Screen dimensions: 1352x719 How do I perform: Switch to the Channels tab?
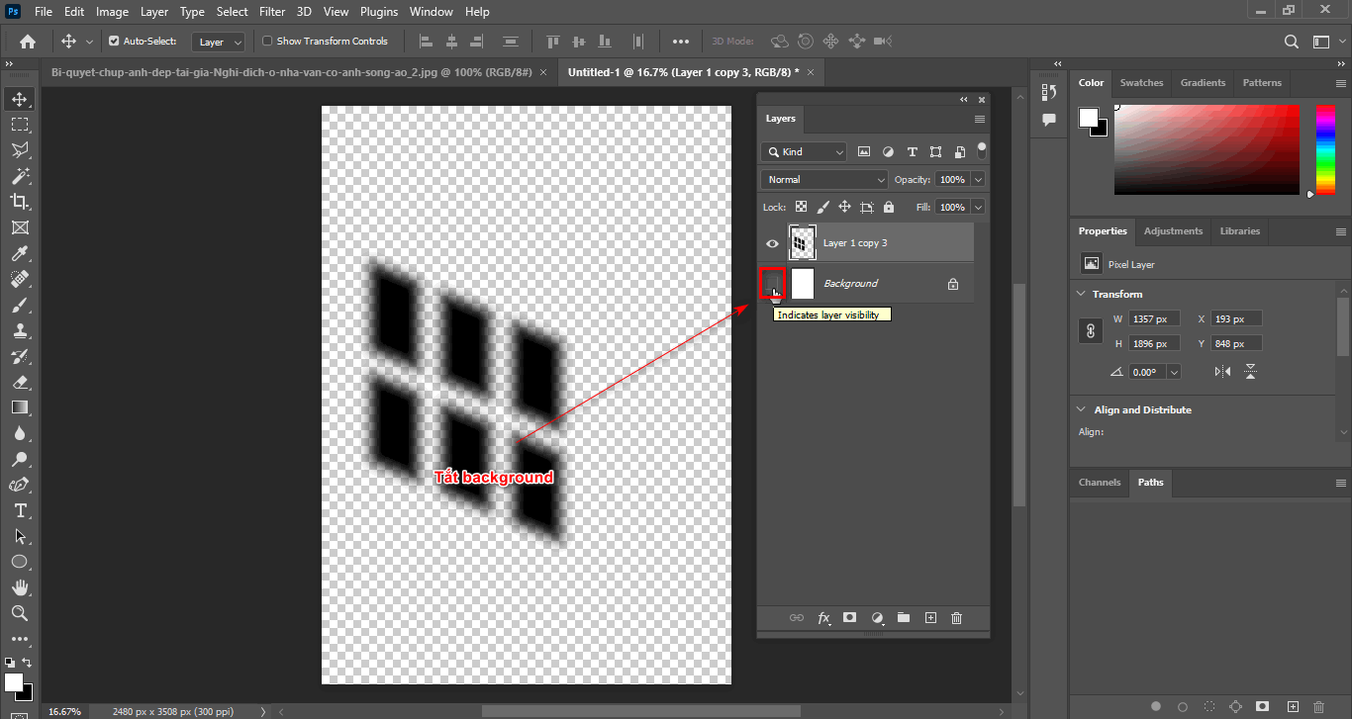point(1099,483)
